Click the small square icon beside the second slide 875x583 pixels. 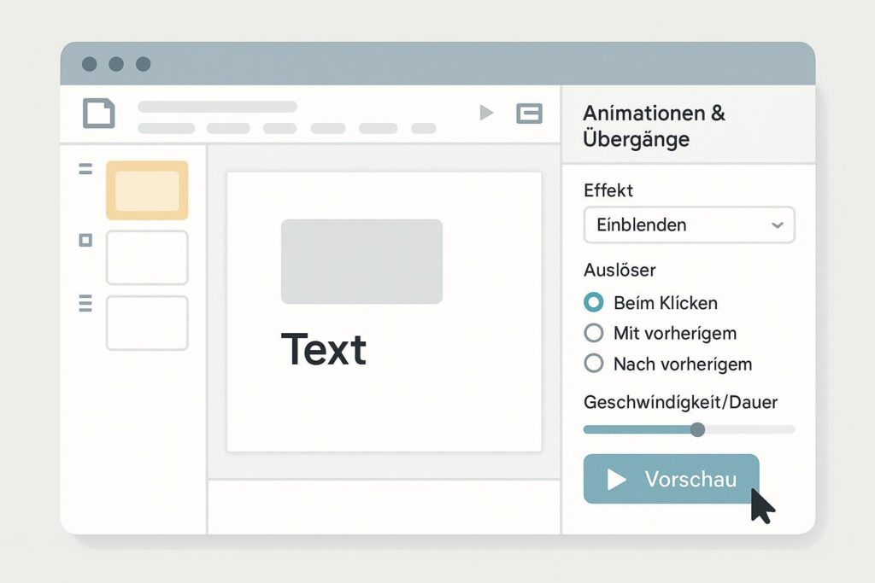coord(85,240)
